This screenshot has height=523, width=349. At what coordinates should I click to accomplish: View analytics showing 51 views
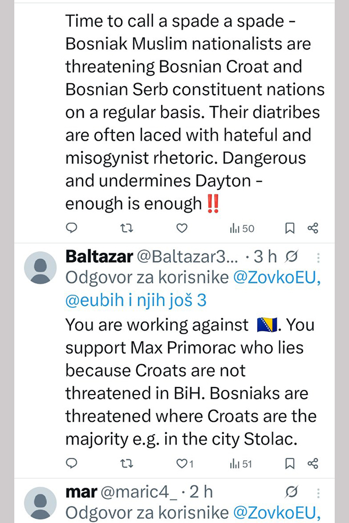(x=242, y=463)
